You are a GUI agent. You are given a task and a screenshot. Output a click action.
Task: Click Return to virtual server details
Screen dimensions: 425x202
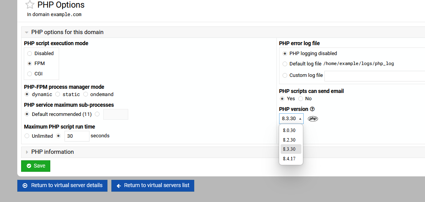click(62, 186)
